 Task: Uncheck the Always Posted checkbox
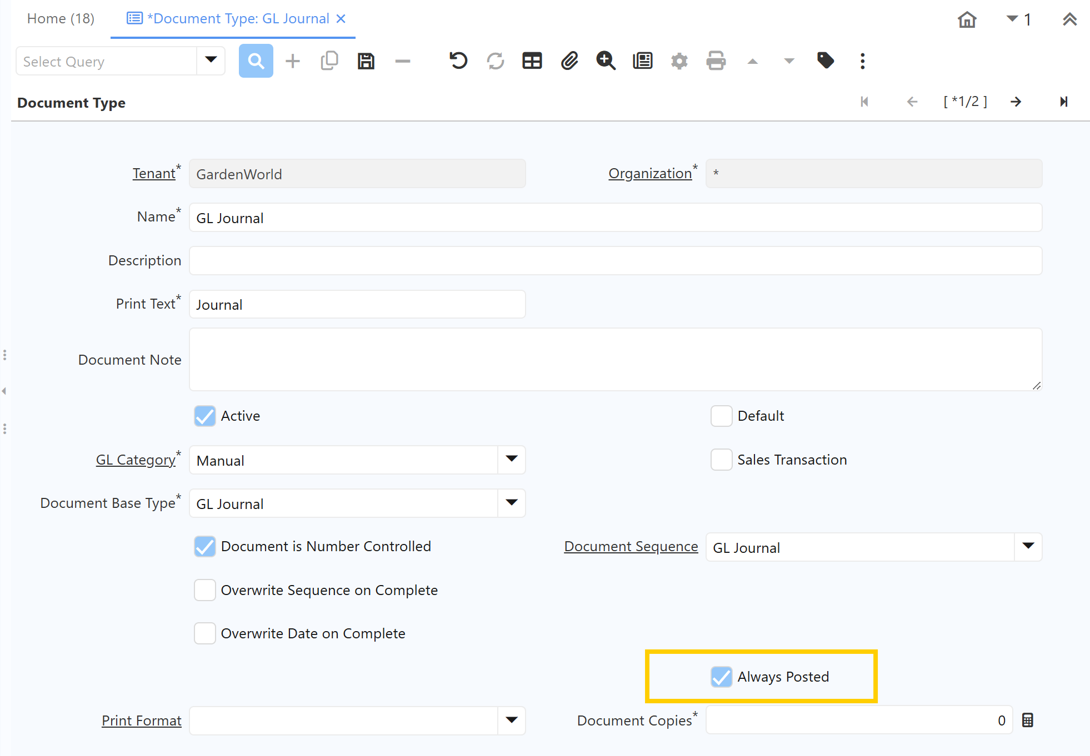click(x=721, y=677)
